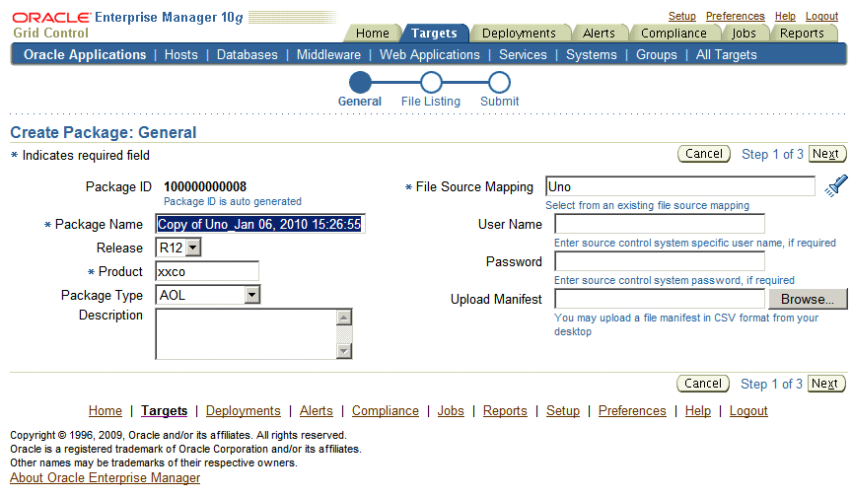The image size is (851, 497).
Task: Open the Preferences link in the header
Action: point(735,16)
